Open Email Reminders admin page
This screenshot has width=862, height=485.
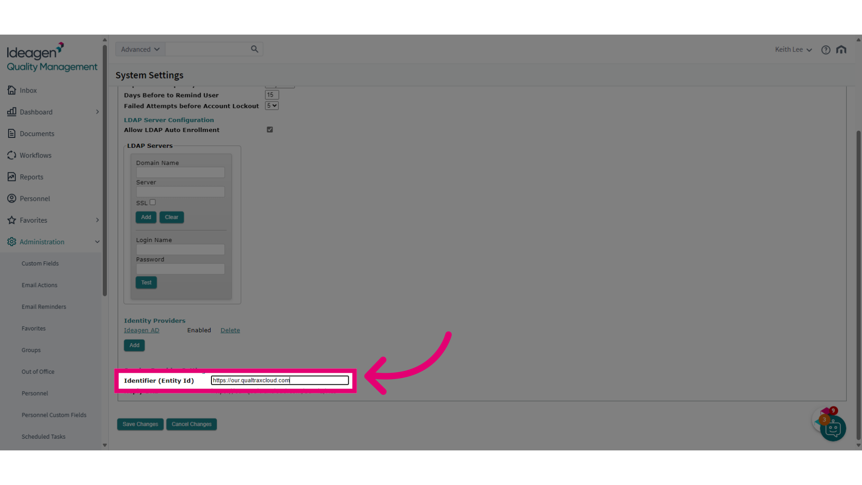point(44,307)
